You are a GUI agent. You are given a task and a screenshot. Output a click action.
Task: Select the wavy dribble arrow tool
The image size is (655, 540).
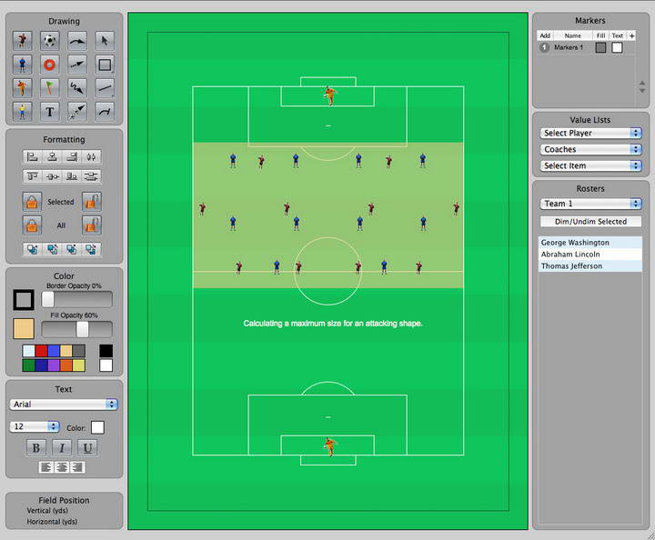pyautogui.click(x=77, y=88)
